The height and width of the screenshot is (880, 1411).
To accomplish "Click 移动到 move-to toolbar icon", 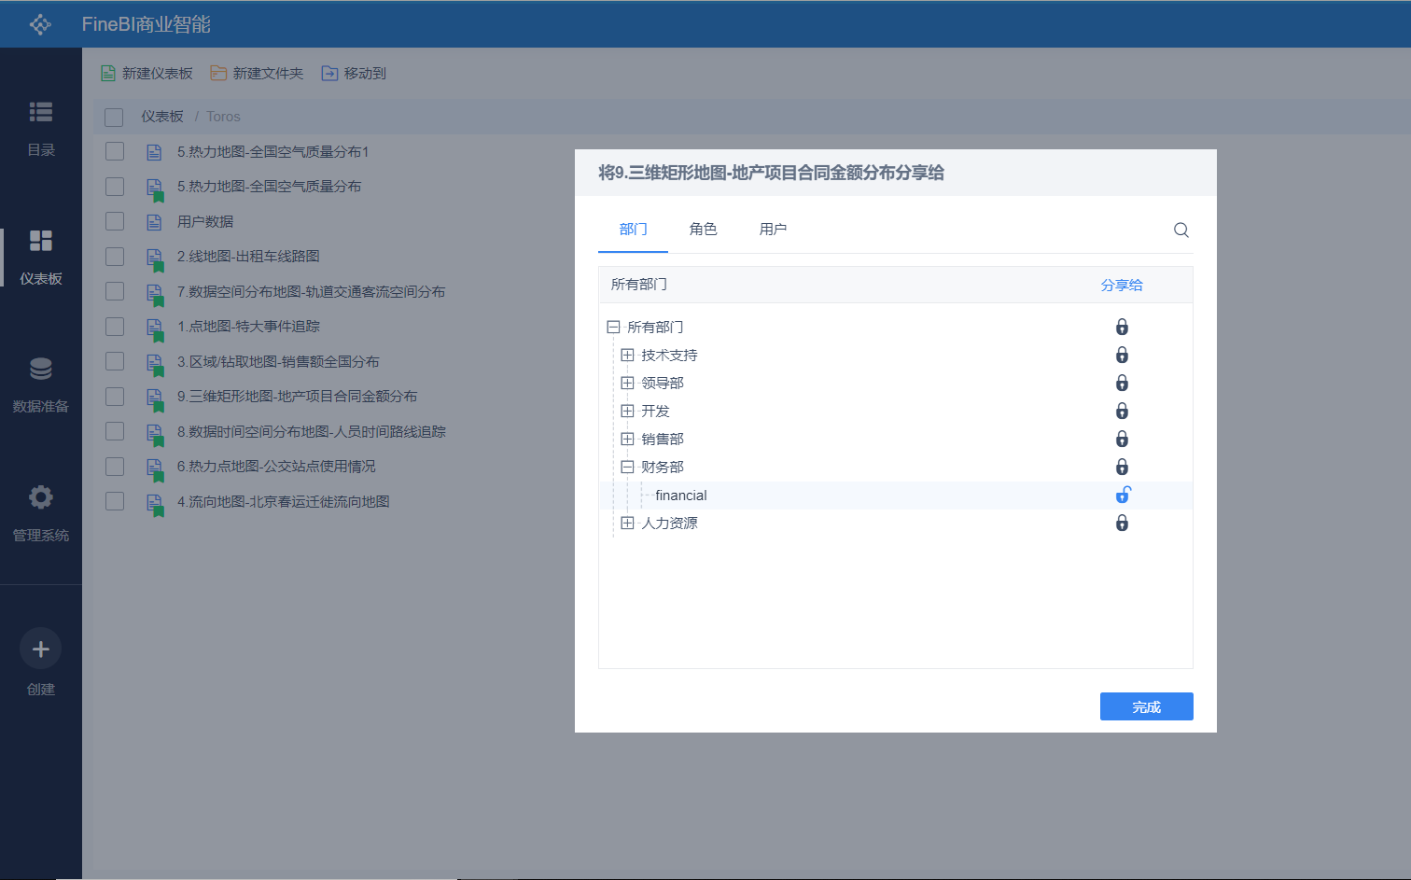I will [329, 74].
